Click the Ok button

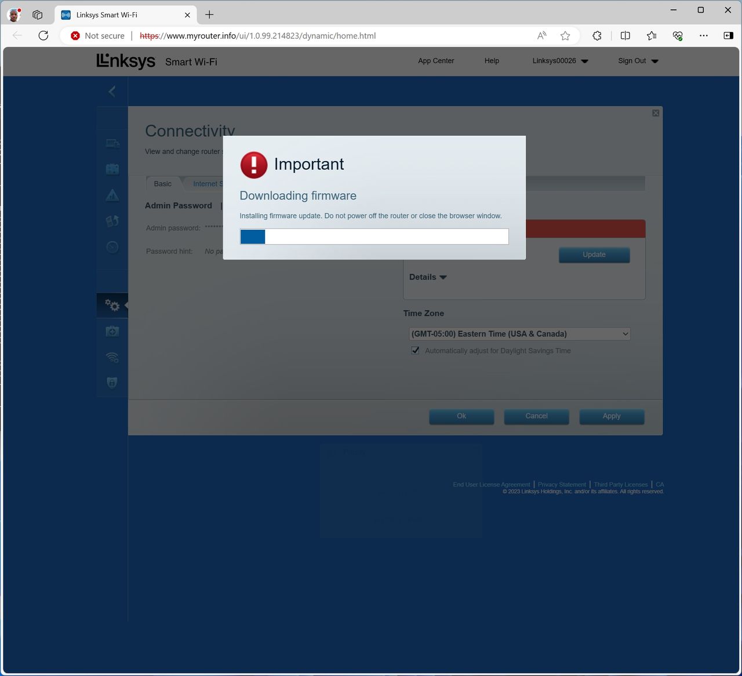[x=461, y=416]
